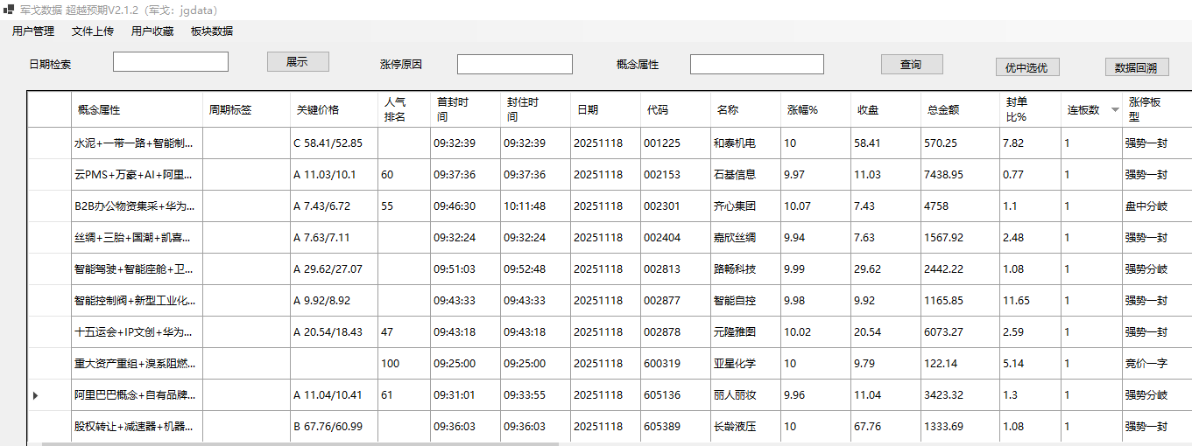Open the 用户管理 menu
This screenshot has width=1192, height=446.
pyautogui.click(x=33, y=31)
